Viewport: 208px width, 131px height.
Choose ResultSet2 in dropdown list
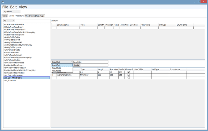coord(62,71)
